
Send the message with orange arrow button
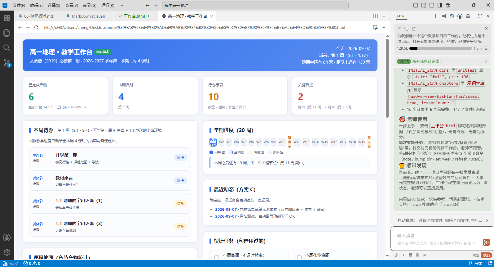tap(486, 242)
